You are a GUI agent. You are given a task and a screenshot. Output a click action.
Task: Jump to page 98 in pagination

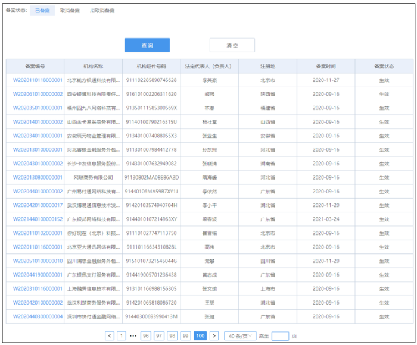pyautogui.click(x=172, y=335)
